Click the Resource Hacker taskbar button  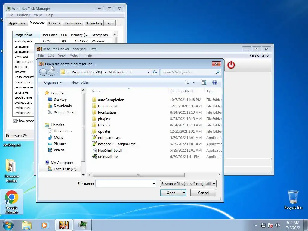pyautogui.click(x=64, y=225)
